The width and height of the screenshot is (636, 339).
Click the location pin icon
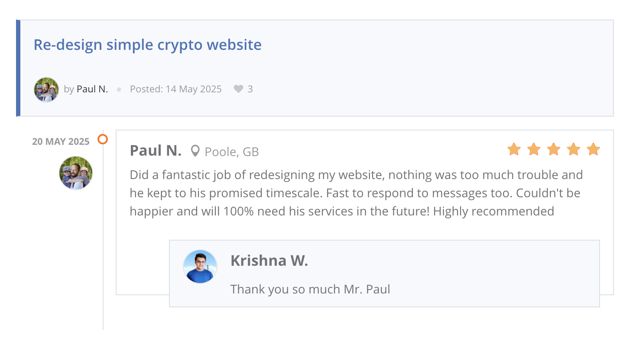click(195, 151)
